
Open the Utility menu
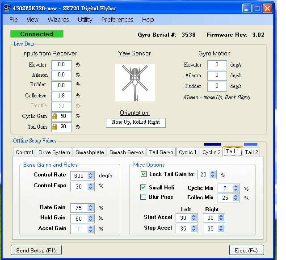[x=85, y=20]
